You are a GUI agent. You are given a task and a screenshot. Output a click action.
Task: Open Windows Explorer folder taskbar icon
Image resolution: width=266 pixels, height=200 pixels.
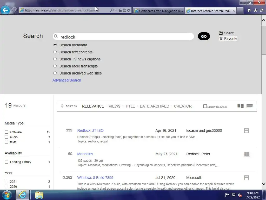pos(39,195)
